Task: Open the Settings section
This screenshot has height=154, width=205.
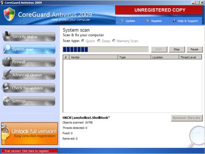Action: tap(29, 101)
